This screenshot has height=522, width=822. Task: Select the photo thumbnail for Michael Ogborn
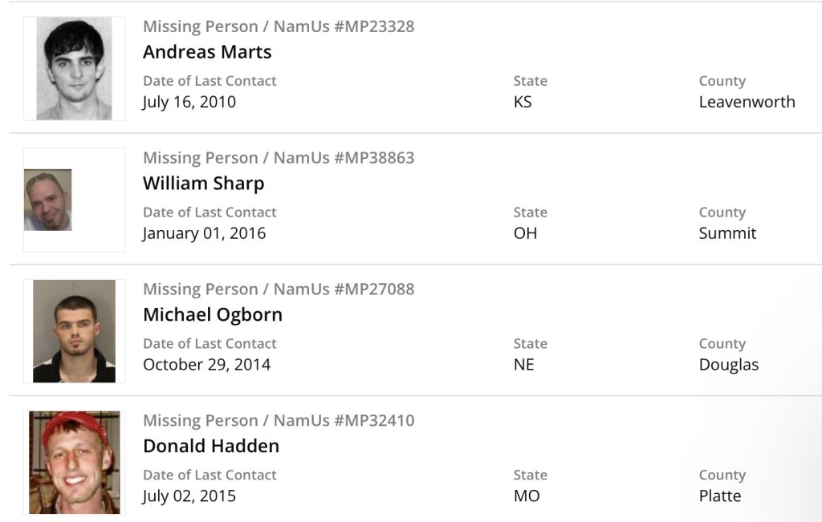pyautogui.click(x=74, y=330)
